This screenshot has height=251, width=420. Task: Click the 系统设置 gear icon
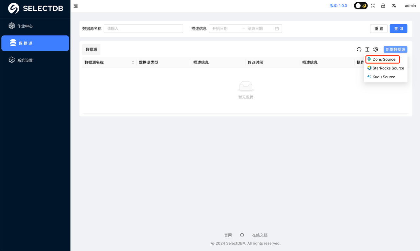pyautogui.click(x=12, y=60)
